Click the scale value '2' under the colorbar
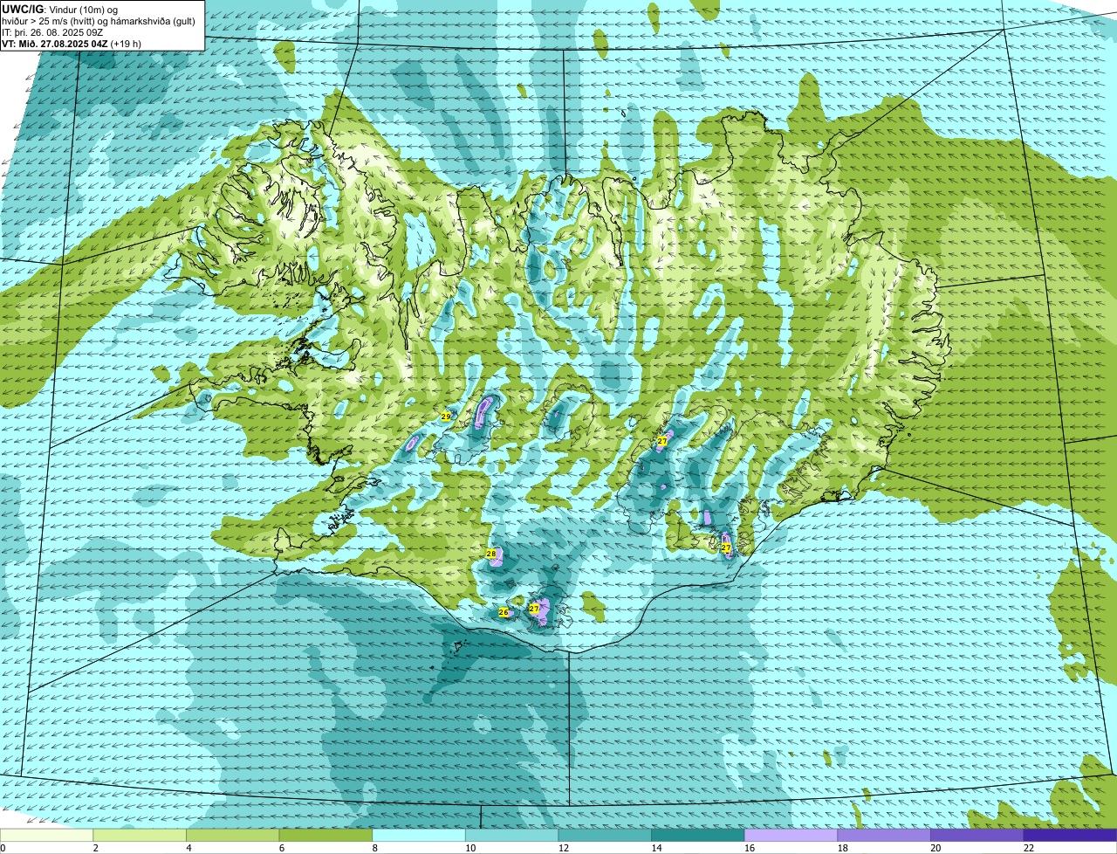The width and height of the screenshot is (1117, 854). (x=95, y=848)
